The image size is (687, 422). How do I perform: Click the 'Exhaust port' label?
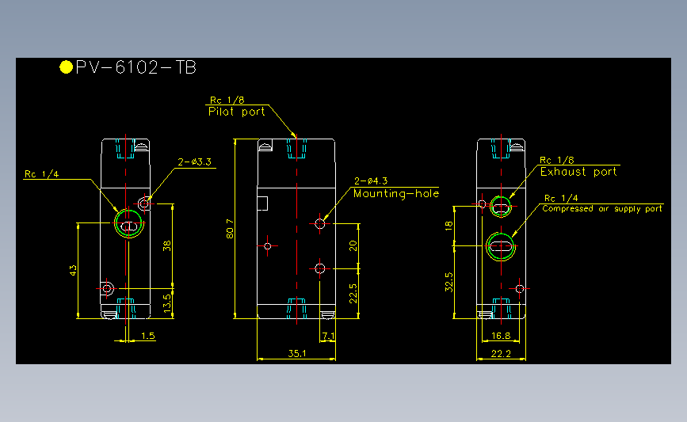click(578, 172)
